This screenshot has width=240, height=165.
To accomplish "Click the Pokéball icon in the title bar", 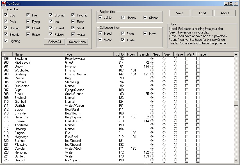I will [x=4, y=4].
